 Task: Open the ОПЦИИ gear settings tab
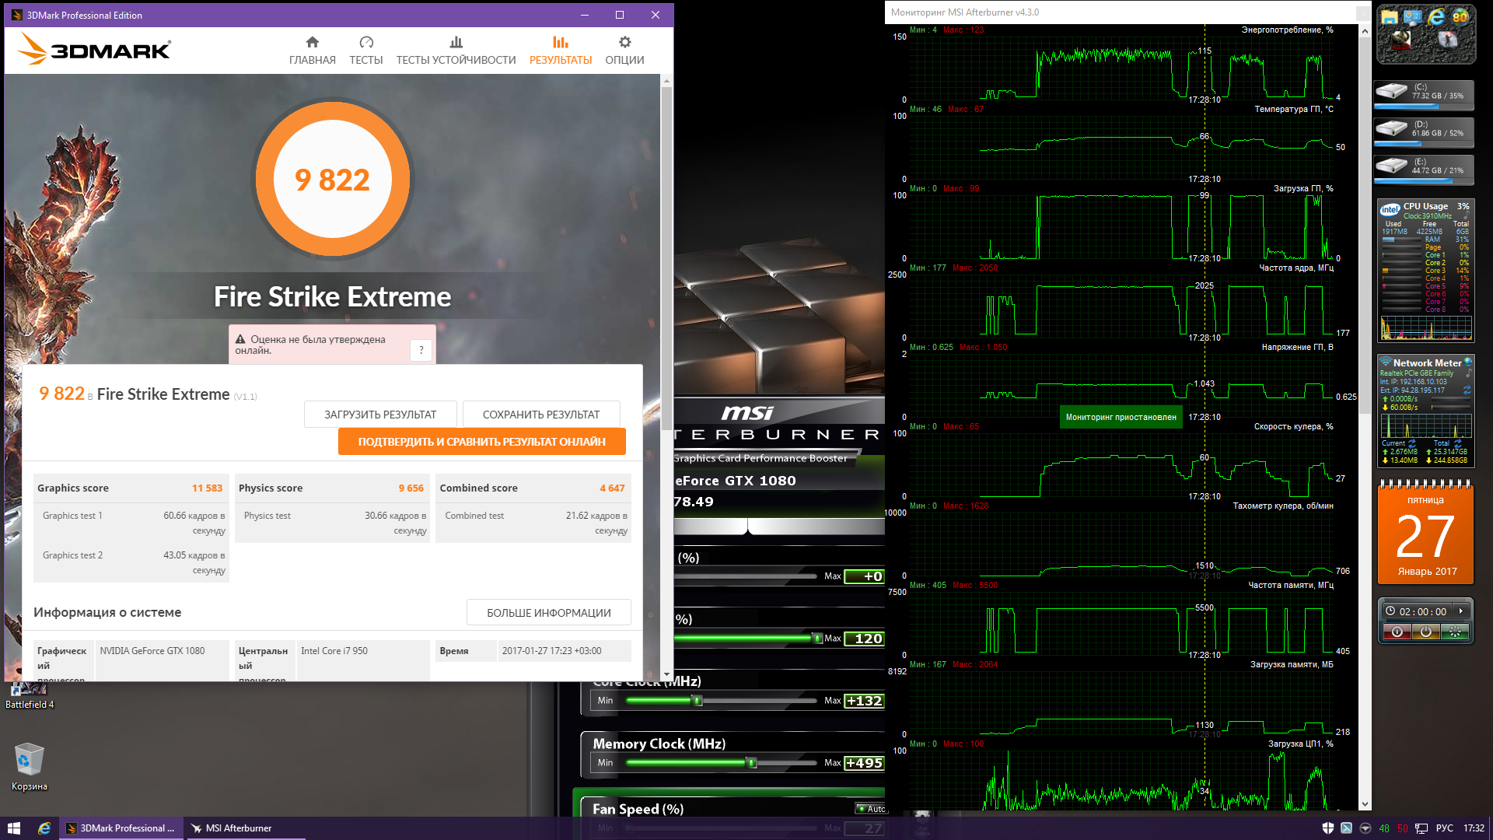click(x=624, y=50)
